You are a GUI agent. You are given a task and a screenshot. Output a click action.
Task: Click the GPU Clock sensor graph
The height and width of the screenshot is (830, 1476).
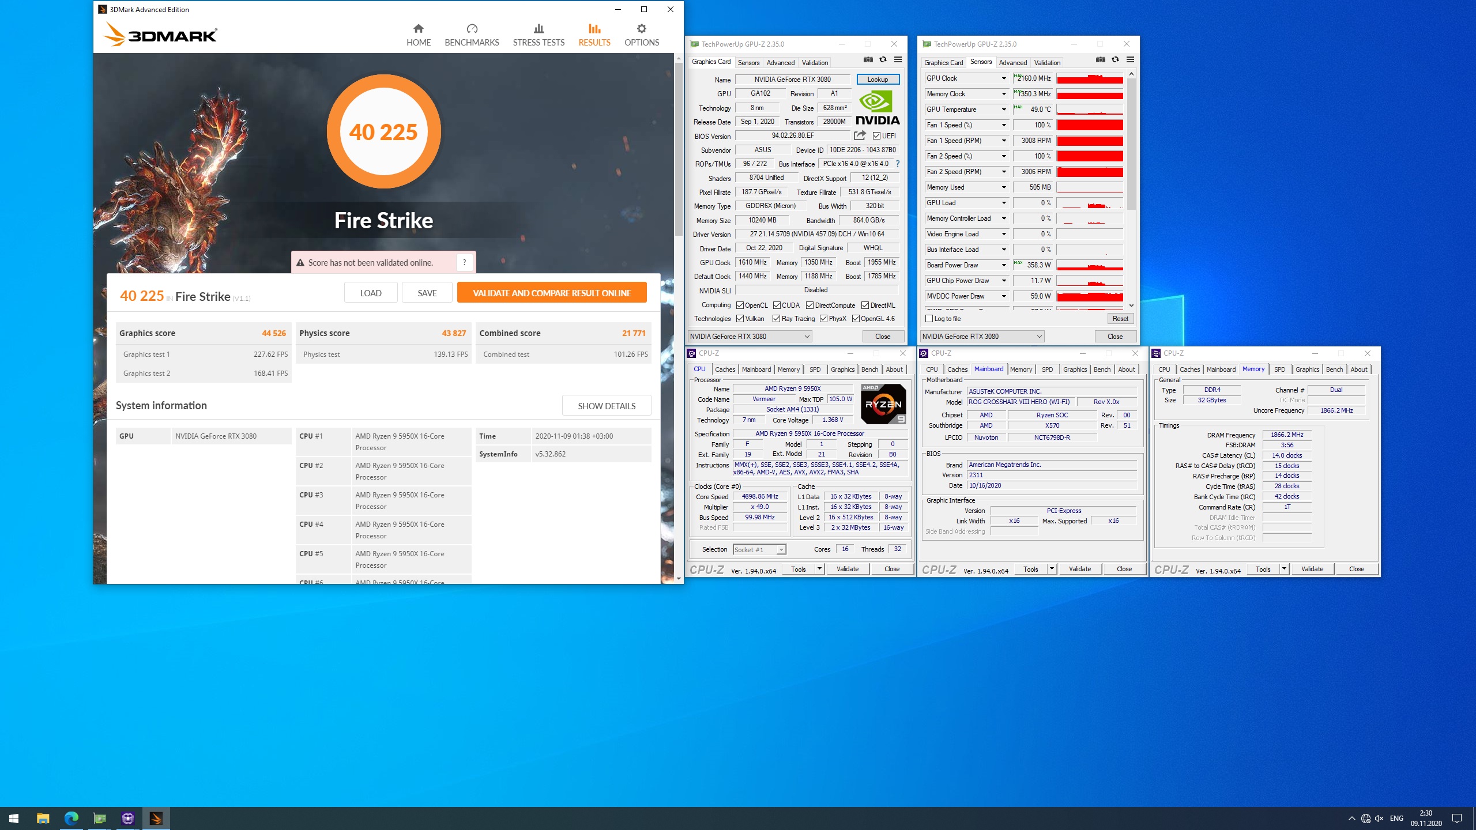pyautogui.click(x=1090, y=78)
